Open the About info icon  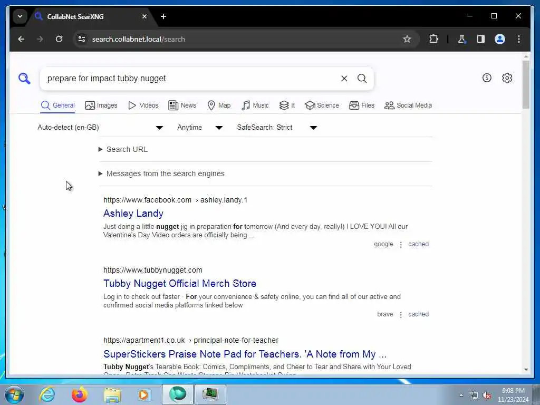487,78
